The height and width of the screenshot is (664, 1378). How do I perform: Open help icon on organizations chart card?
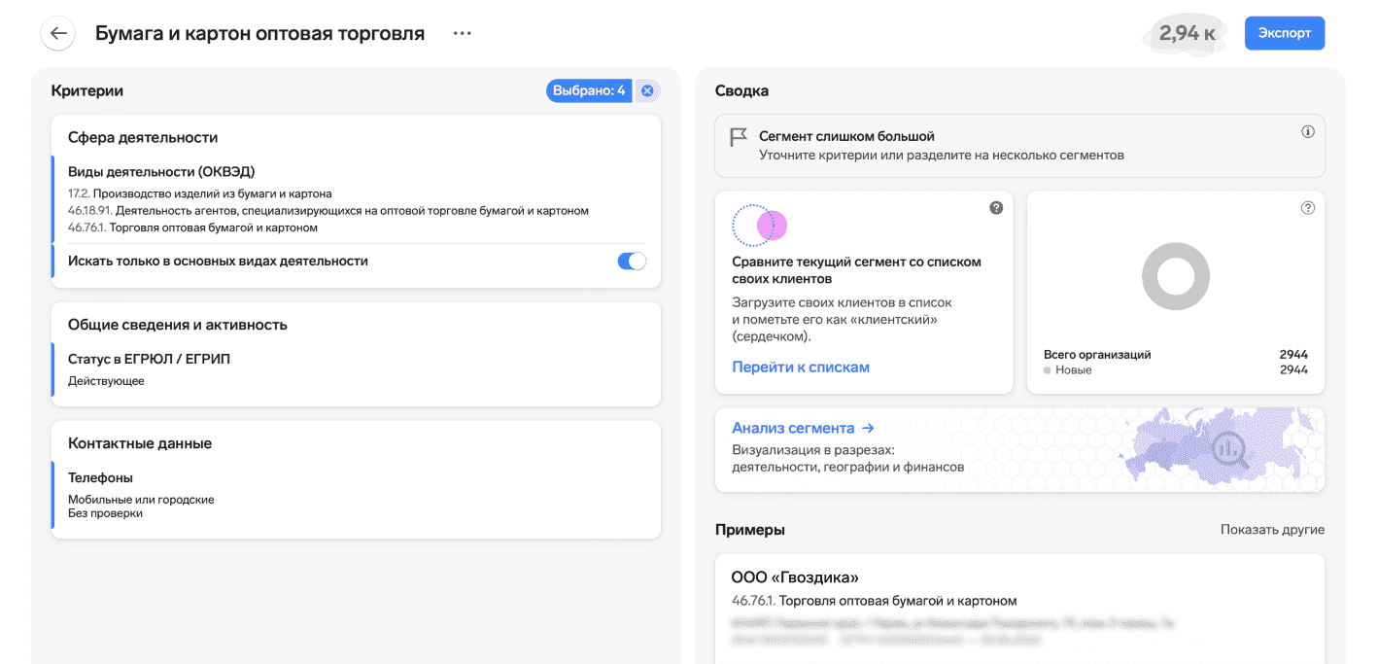[x=1308, y=207]
